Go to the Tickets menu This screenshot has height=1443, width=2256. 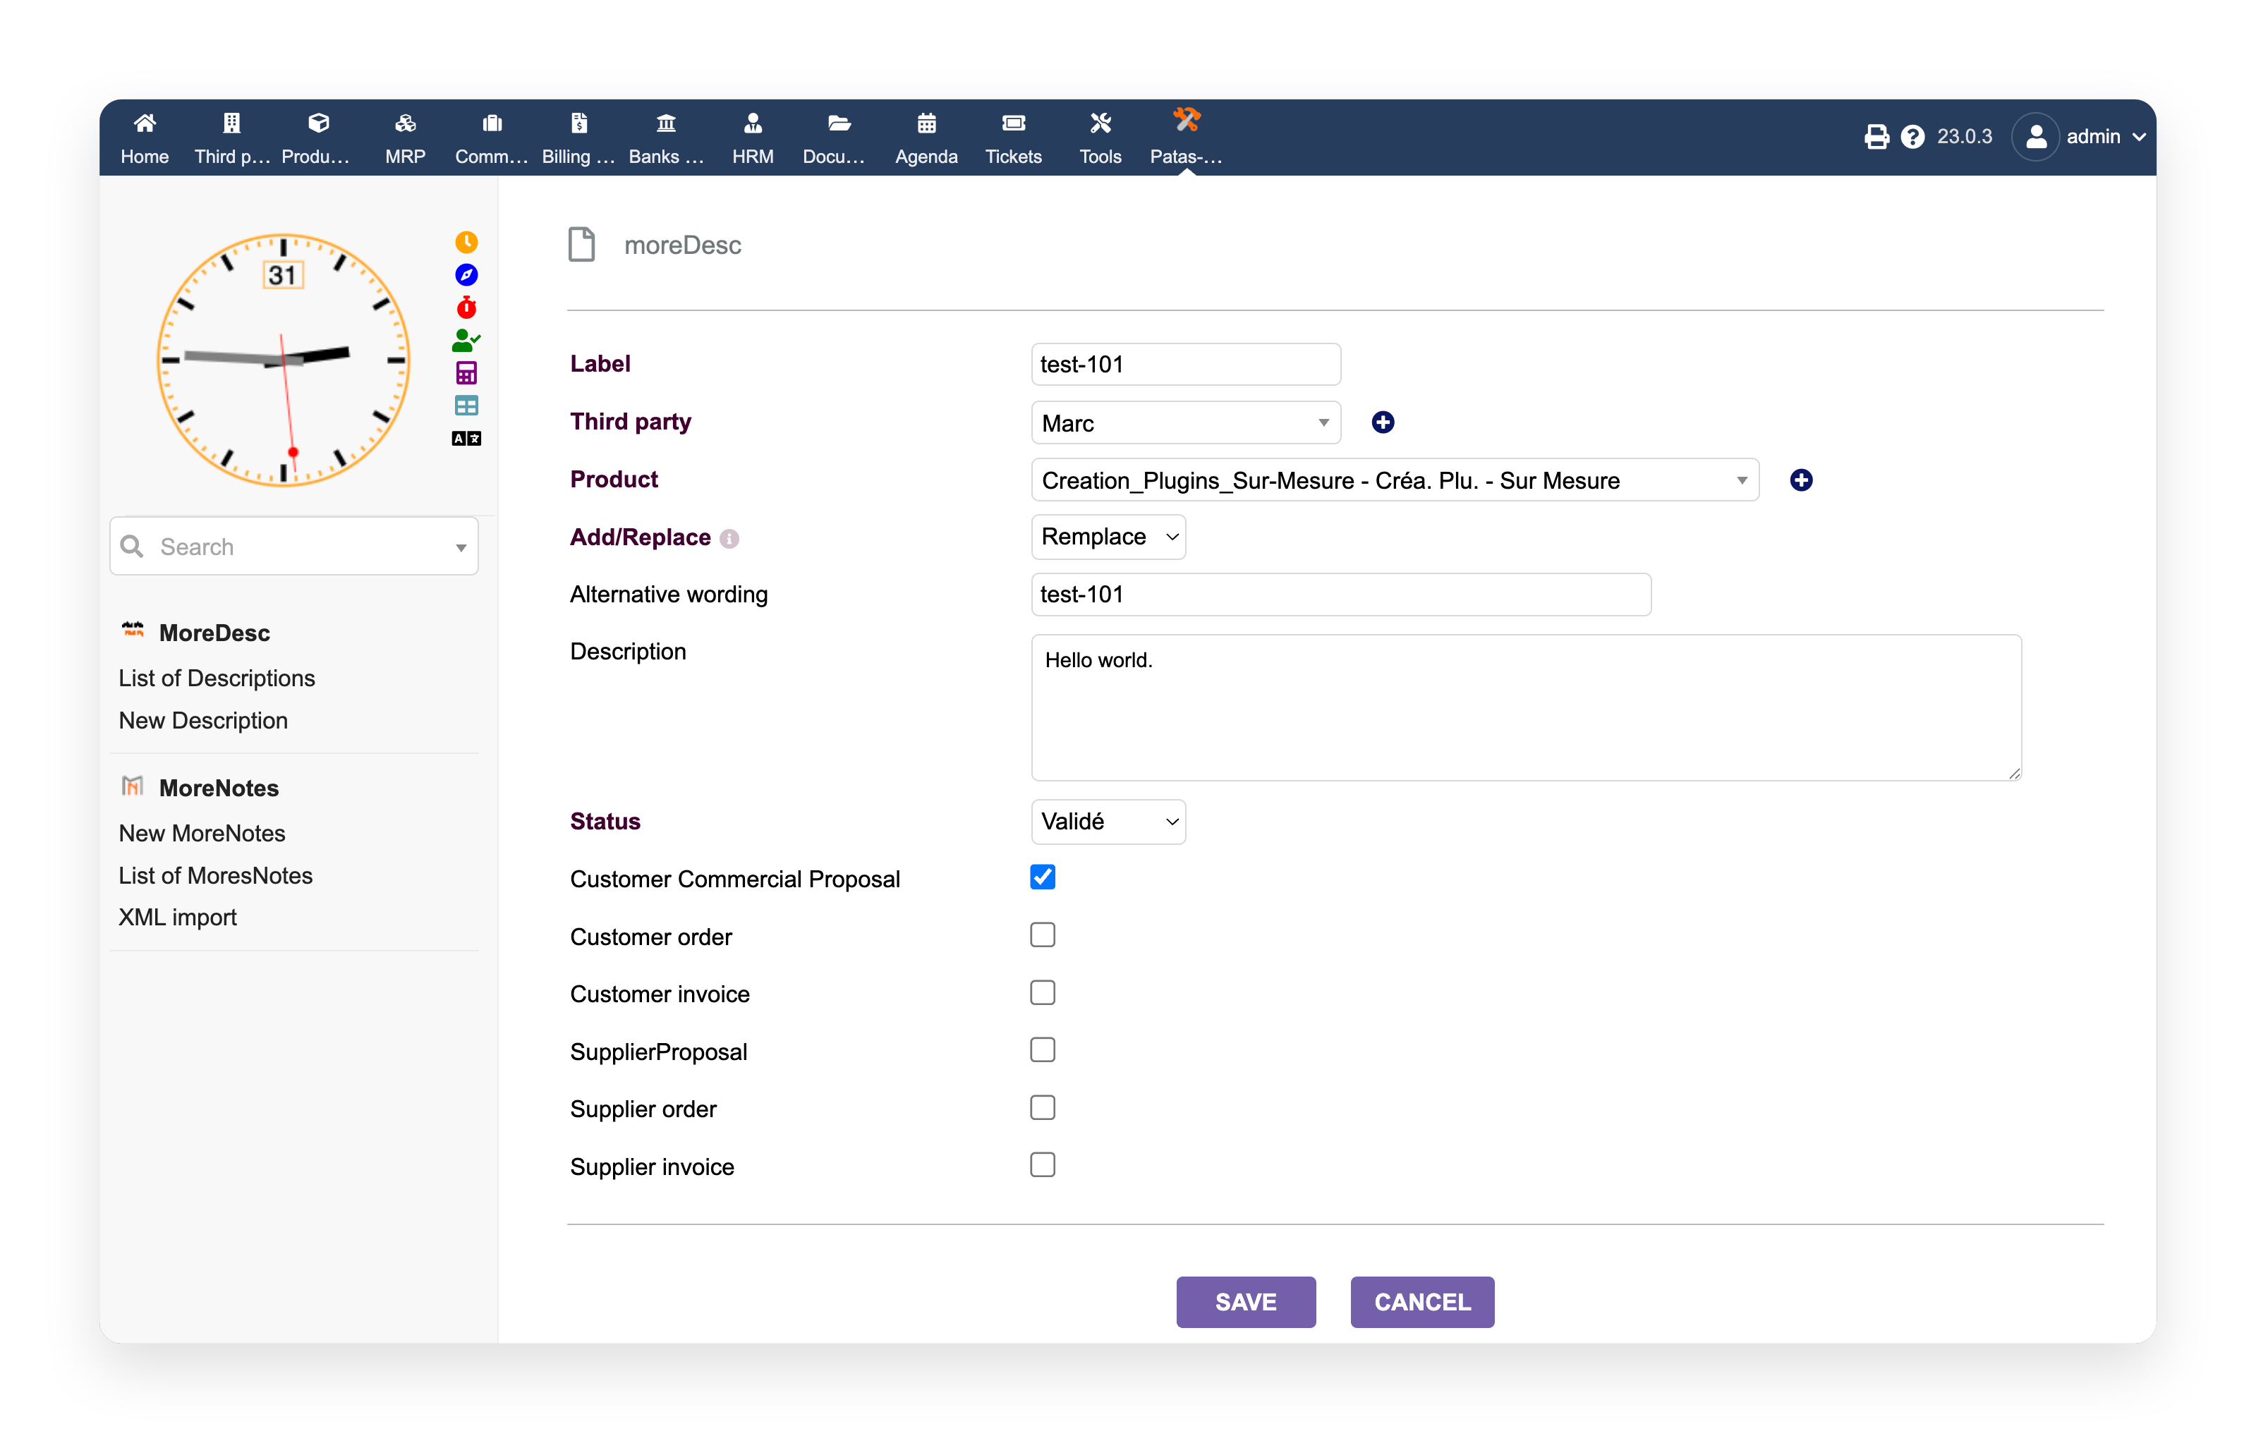pyautogui.click(x=1013, y=138)
